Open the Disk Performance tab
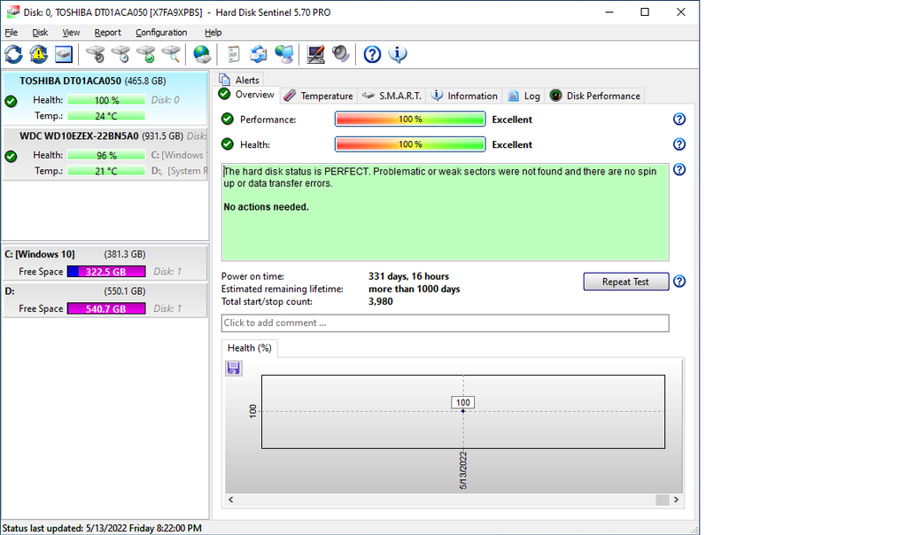 click(595, 96)
